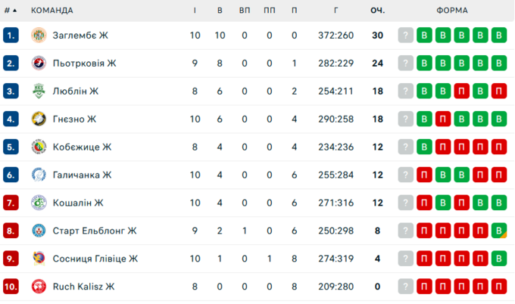Click the ФОРМА column header
Image resolution: width=515 pixels, height=304 pixels.
(452, 11)
